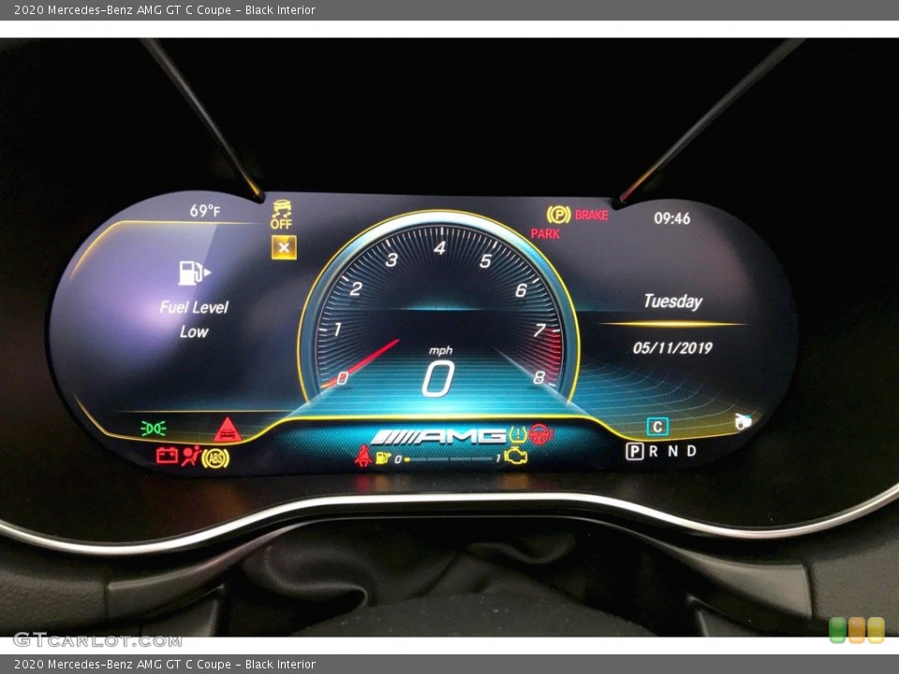
Task: Tap the yellow circled P parking brake icon
Action: [x=558, y=215]
